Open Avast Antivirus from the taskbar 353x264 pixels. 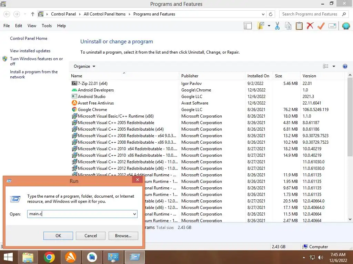[x=70, y=257]
